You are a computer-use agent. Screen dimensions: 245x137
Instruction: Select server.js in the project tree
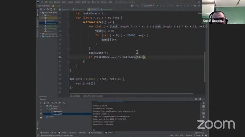pos(49,31)
